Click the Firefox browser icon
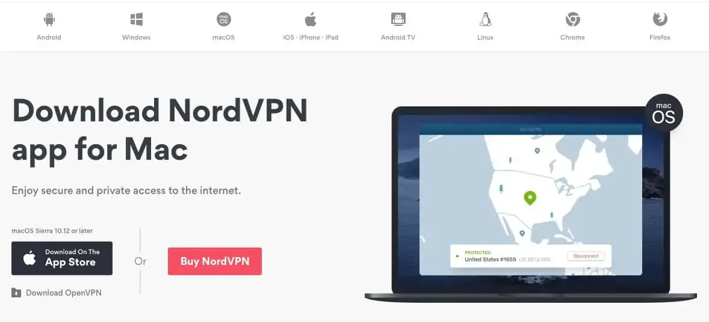 click(660, 19)
